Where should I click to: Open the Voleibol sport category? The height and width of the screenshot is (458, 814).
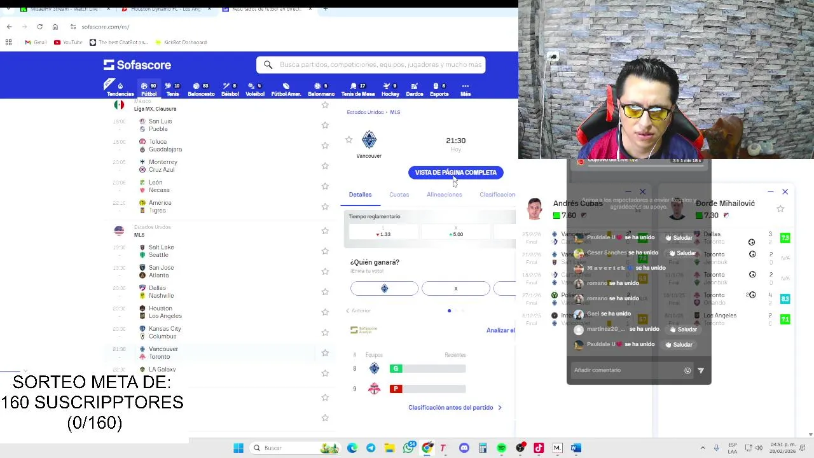[x=255, y=89]
